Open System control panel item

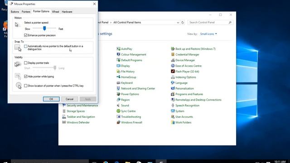tap(180, 111)
